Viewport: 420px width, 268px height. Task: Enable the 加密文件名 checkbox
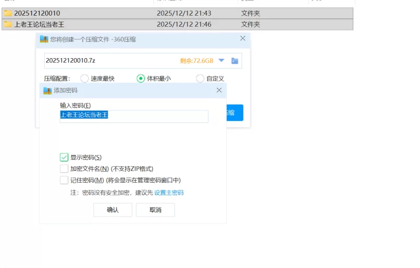pos(64,169)
